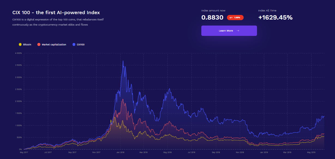
Task: Click the Sep 2017 x-axis label
Action: (72, 152)
